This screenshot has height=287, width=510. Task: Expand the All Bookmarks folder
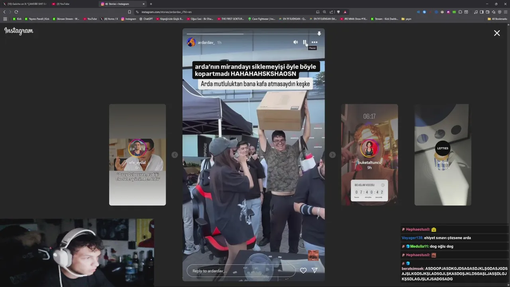point(497,19)
